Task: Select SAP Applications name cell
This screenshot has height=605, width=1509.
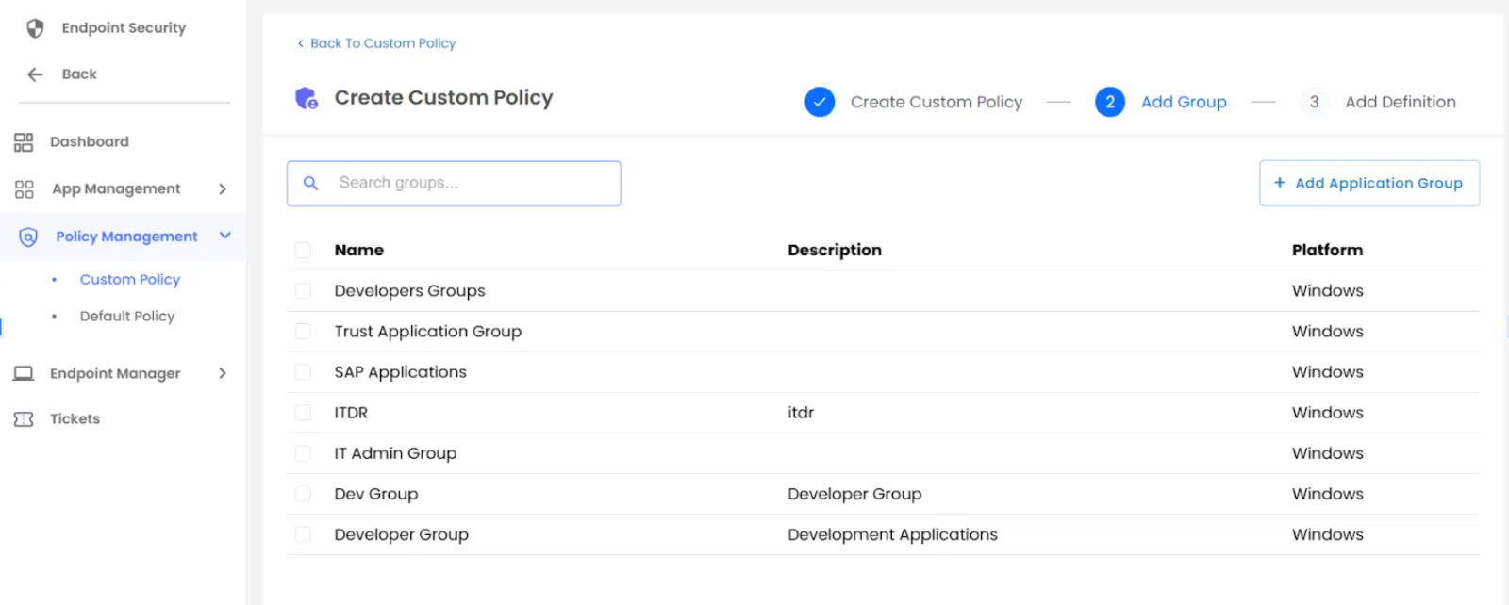Action: (x=400, y=372)
